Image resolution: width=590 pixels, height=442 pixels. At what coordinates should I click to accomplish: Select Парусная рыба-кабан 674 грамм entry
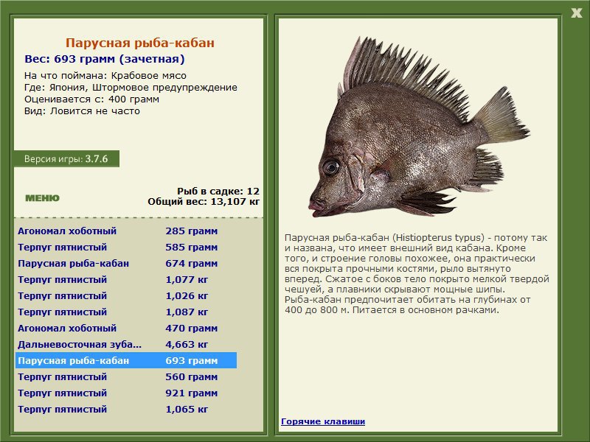click(x=126, y=264)
